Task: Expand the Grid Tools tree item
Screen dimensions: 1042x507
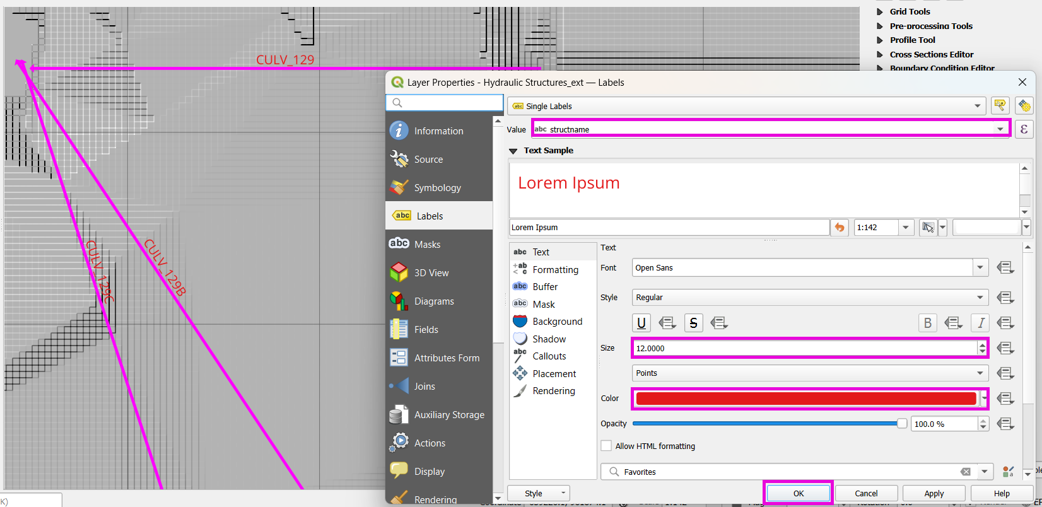Action: tap(880, 11)
